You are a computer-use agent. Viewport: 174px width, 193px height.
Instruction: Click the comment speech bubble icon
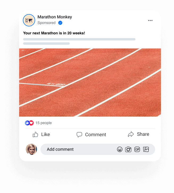click(x=79, y=134)
